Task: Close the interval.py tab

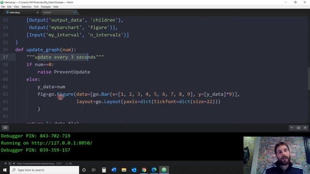Action: point(38,13)
